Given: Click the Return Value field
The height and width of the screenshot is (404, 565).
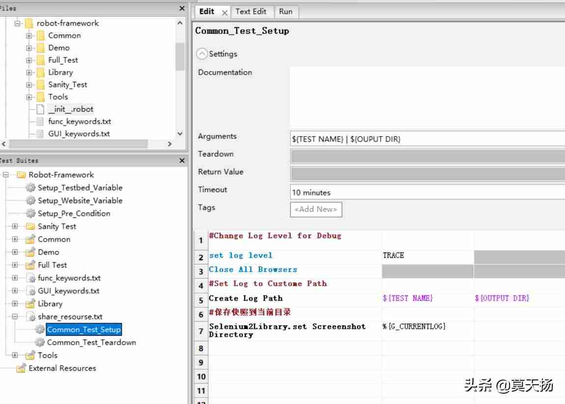Looking at the screenshot, I should pyautogui.click(x=428, y=174).
